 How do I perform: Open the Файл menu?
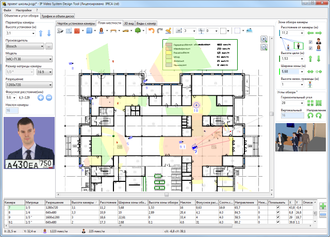click(7, 10)
